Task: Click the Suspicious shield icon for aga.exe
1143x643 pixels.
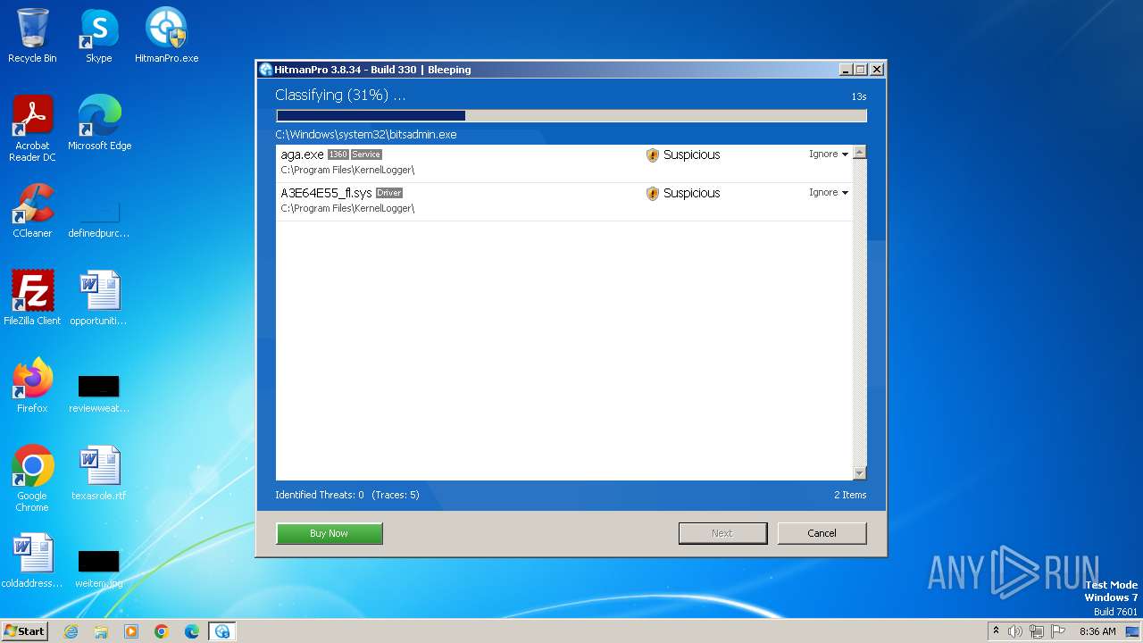Action: (652, 154)
